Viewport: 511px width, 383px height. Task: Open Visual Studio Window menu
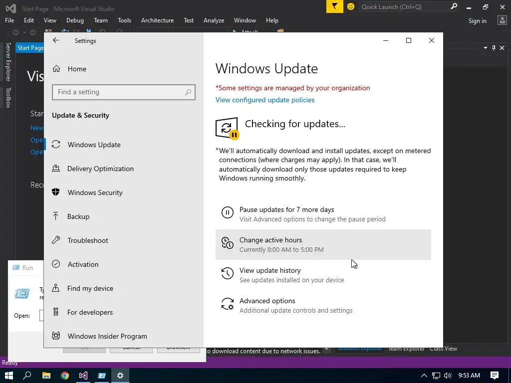[x=245, y=20]
